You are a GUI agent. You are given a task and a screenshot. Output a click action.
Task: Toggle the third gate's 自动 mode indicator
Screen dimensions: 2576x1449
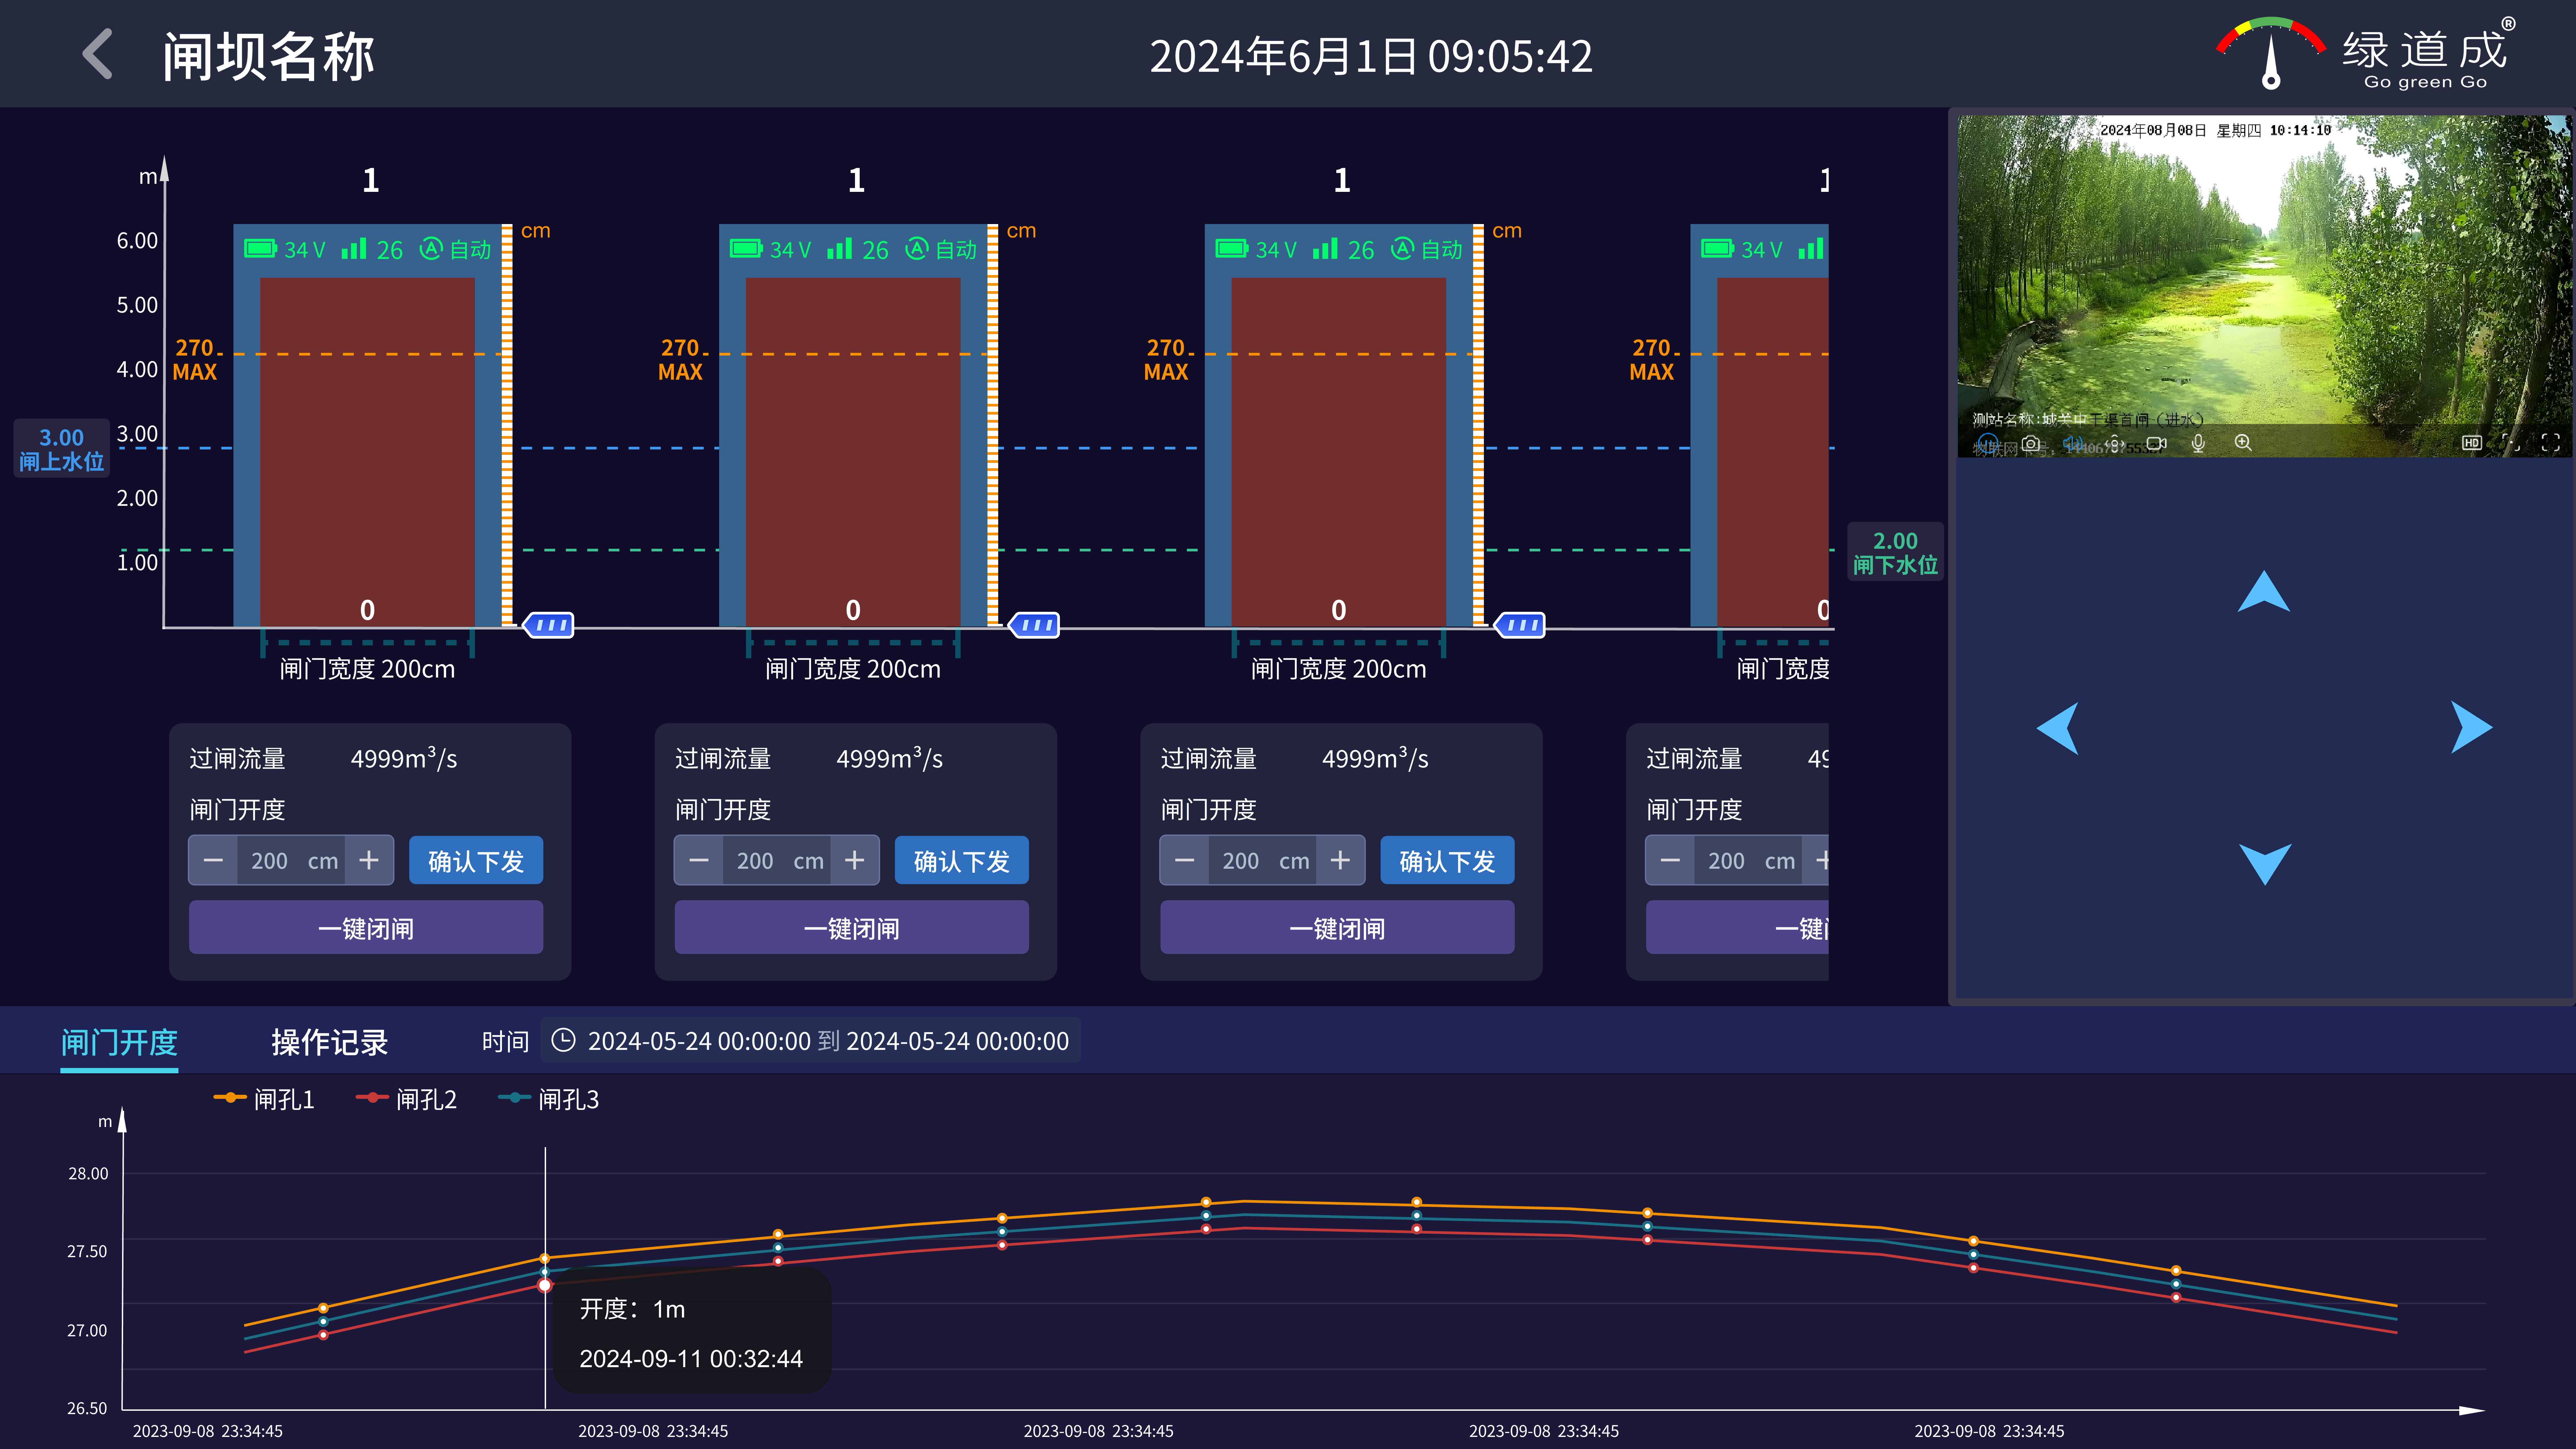(1427, 249)
